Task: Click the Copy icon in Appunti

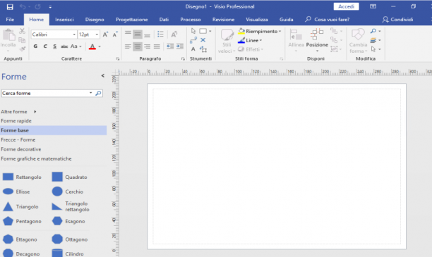Action: [22, 40]
